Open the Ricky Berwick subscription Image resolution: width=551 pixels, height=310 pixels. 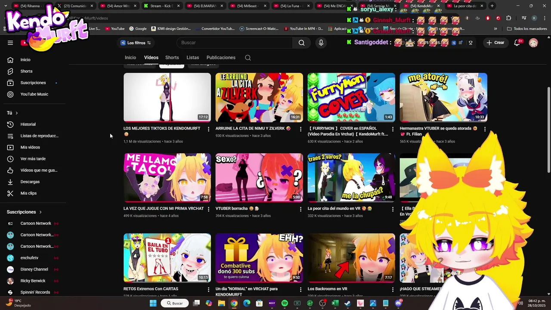(33, 281)
